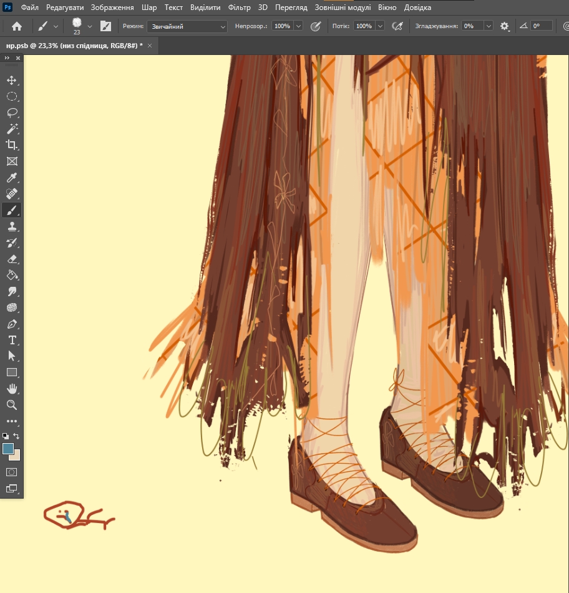Image resolution: width=569 pixels, height=593 pixels.
Task: Choose the Eyedropper tool
Action: point(11,177)
